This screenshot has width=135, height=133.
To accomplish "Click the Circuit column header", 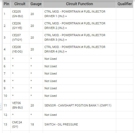I will click(20, 4).
